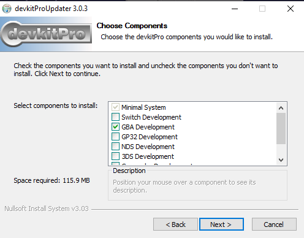304x238 pixels.
Task: Click the 'Select components to install:' label
Action: 56,106
